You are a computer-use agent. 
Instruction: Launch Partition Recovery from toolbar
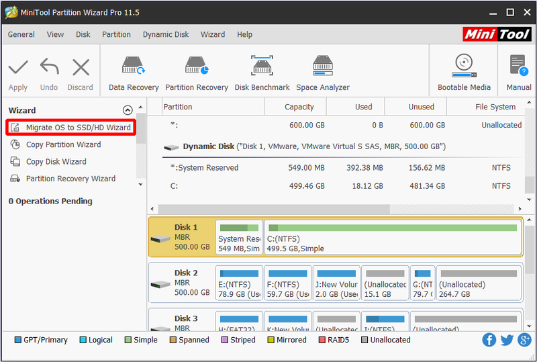click(x=197, y=73)
